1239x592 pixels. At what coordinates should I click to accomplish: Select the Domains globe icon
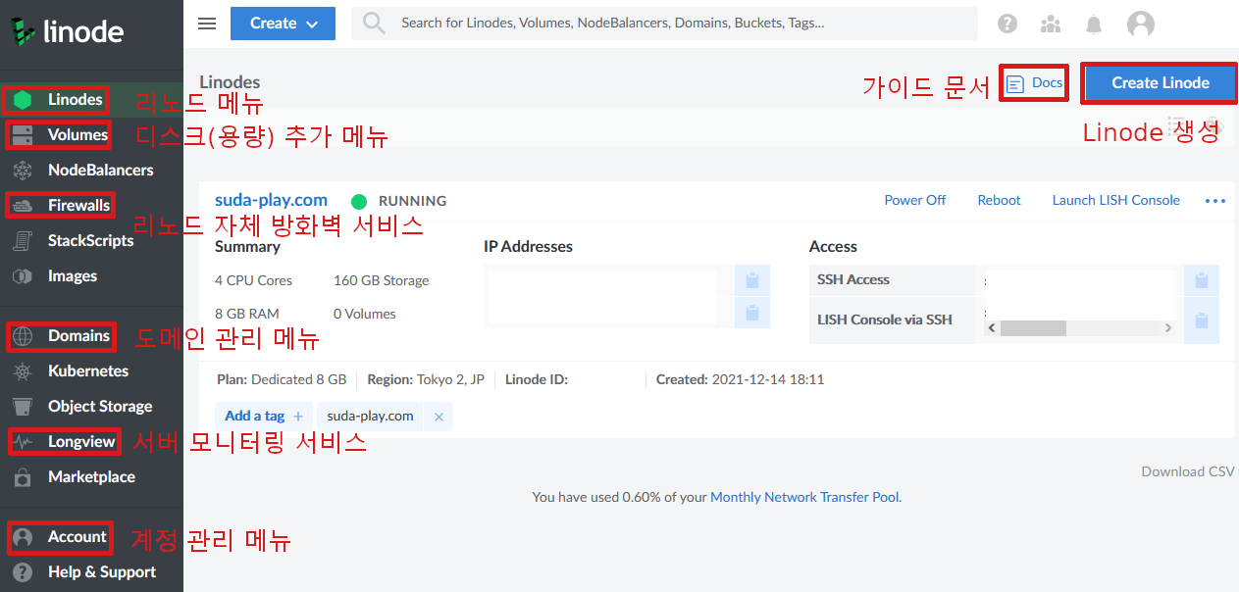23,336
